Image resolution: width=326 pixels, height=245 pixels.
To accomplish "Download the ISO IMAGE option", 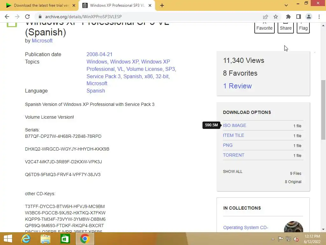I will (234, 125).
